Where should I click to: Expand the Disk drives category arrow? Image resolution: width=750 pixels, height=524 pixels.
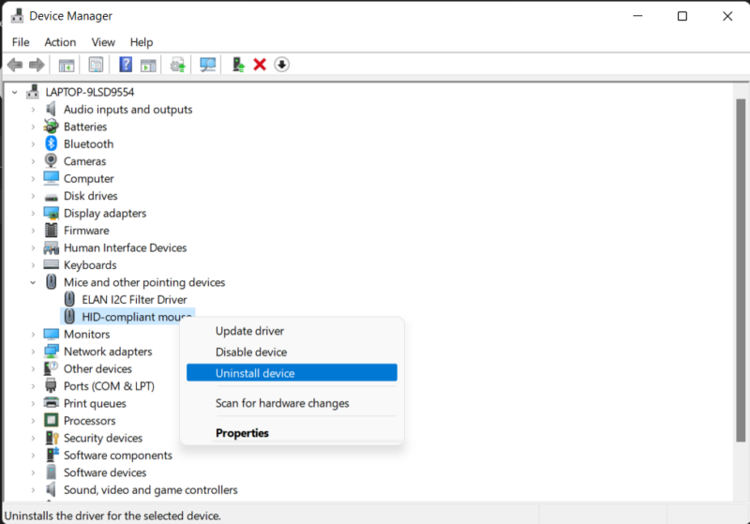coord(33,196)
